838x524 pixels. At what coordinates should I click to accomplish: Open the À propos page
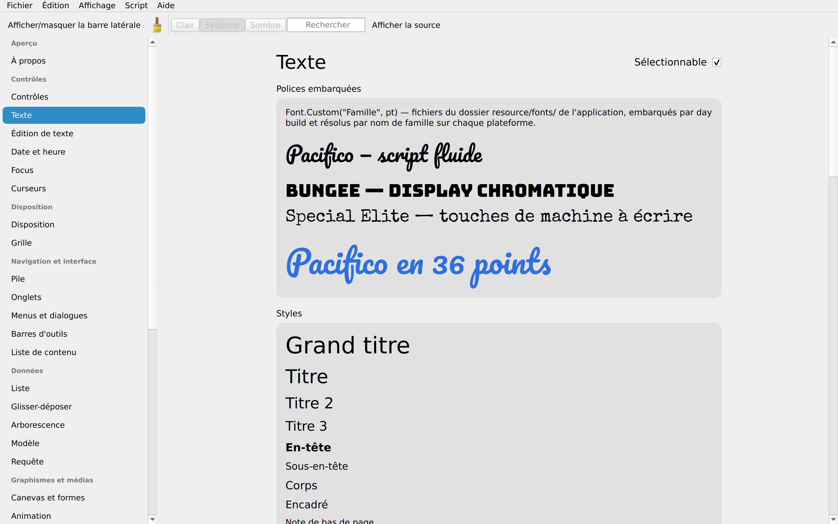coord(74,61)
